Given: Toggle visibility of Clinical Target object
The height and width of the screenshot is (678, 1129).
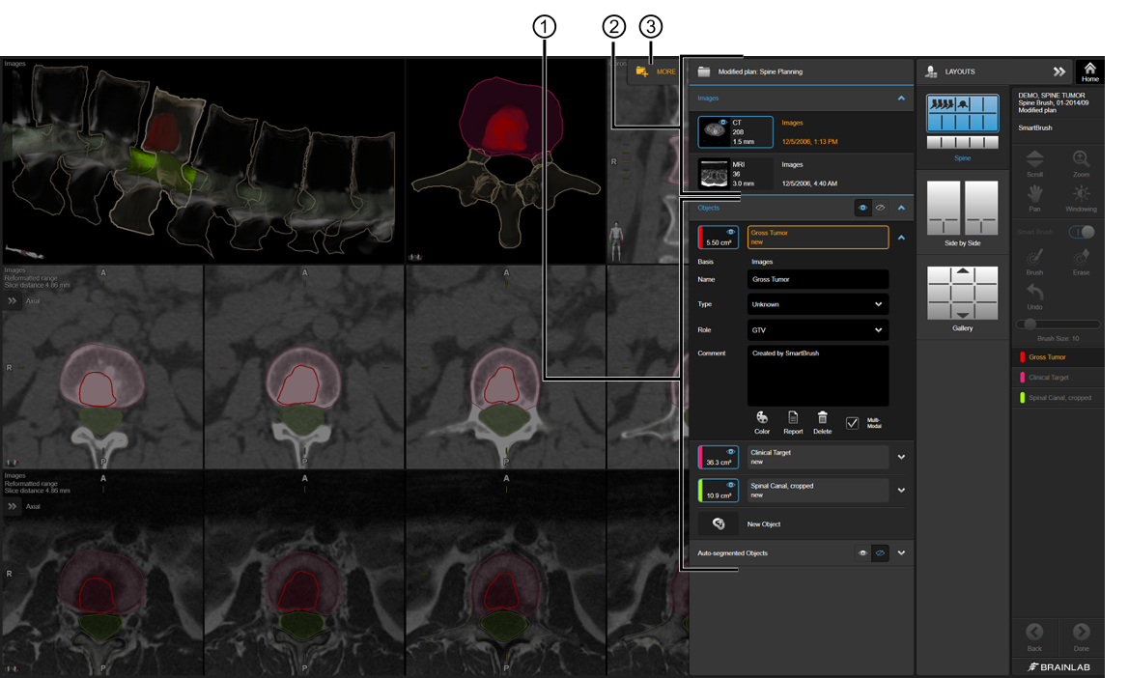Looking at the screenshot, I should tap(730, 452).
